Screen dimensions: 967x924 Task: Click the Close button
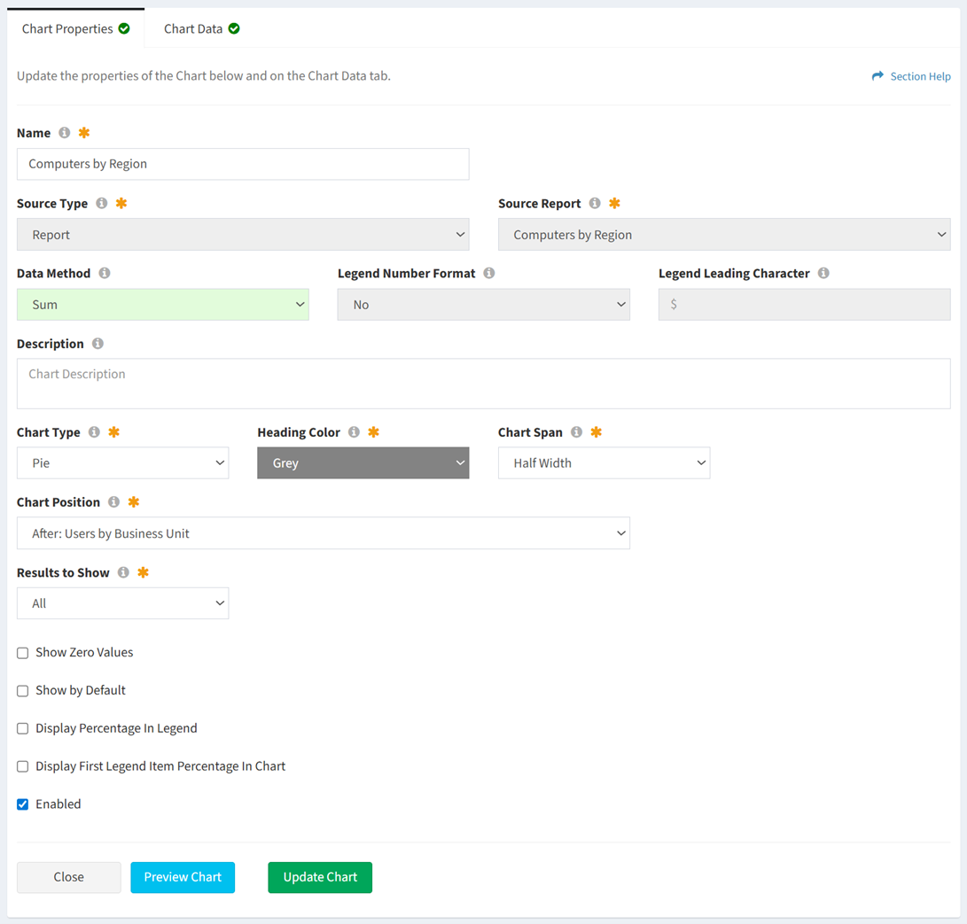[x=68, y=877]
